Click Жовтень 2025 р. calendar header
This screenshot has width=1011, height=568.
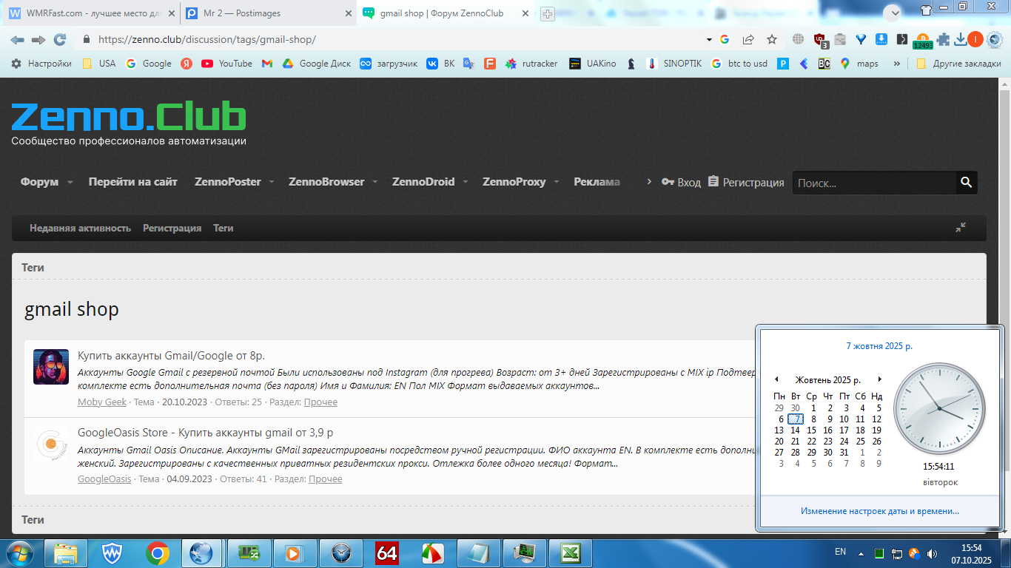827,379
